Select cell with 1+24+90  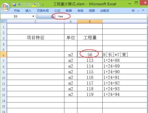125,71
